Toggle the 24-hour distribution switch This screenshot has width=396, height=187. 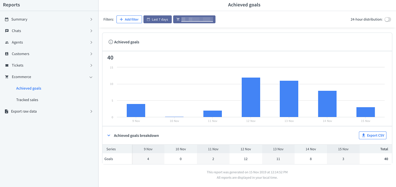coord(387,19)
